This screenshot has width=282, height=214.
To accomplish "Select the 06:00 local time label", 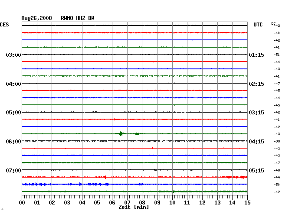I will pyautogui.click(x=13, y=142).
